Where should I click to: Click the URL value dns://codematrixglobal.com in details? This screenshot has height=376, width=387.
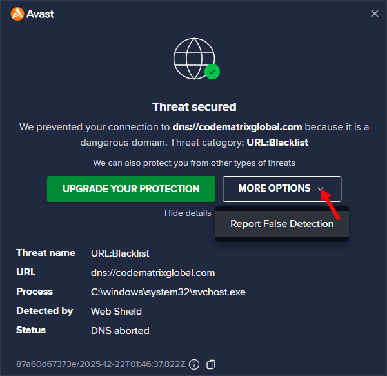153,273
